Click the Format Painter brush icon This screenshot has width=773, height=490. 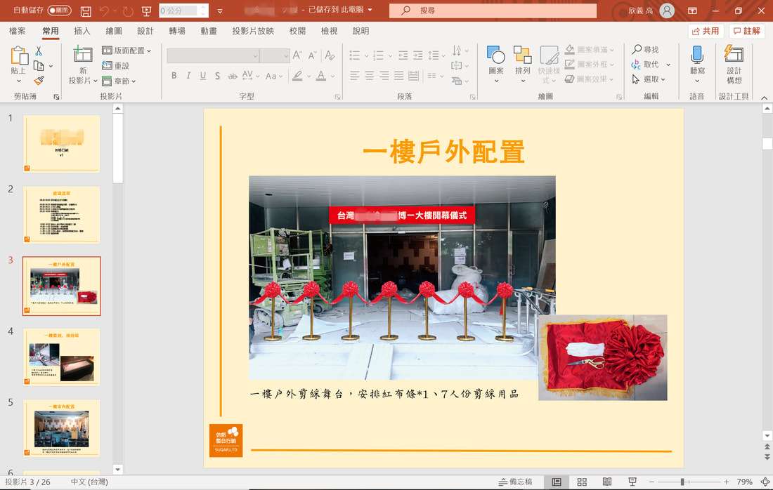pyautogui.click(x=39, y=80)
